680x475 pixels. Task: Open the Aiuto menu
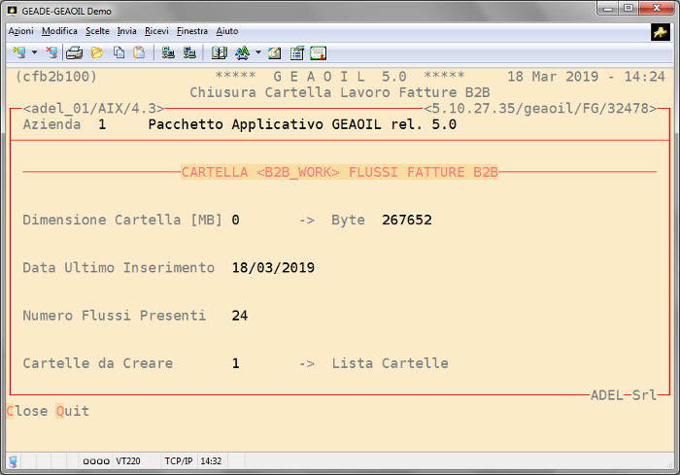pyautogui.click(x=227, y=31)
